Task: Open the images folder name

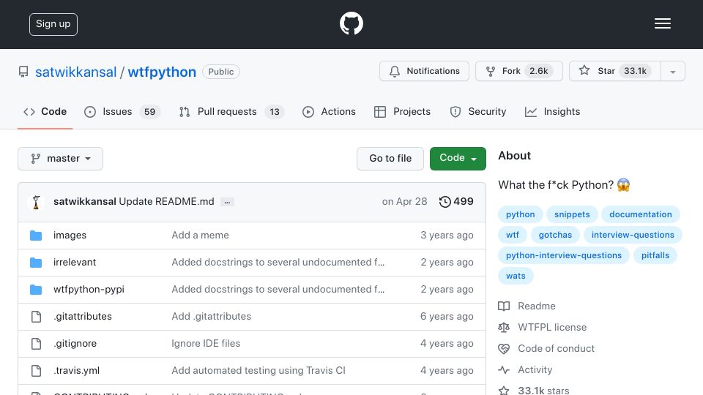Action: coord(70,235)
